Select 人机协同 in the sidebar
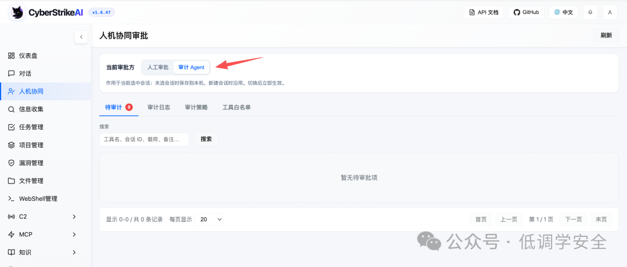627x267 pixels. [x=46, y=92]
